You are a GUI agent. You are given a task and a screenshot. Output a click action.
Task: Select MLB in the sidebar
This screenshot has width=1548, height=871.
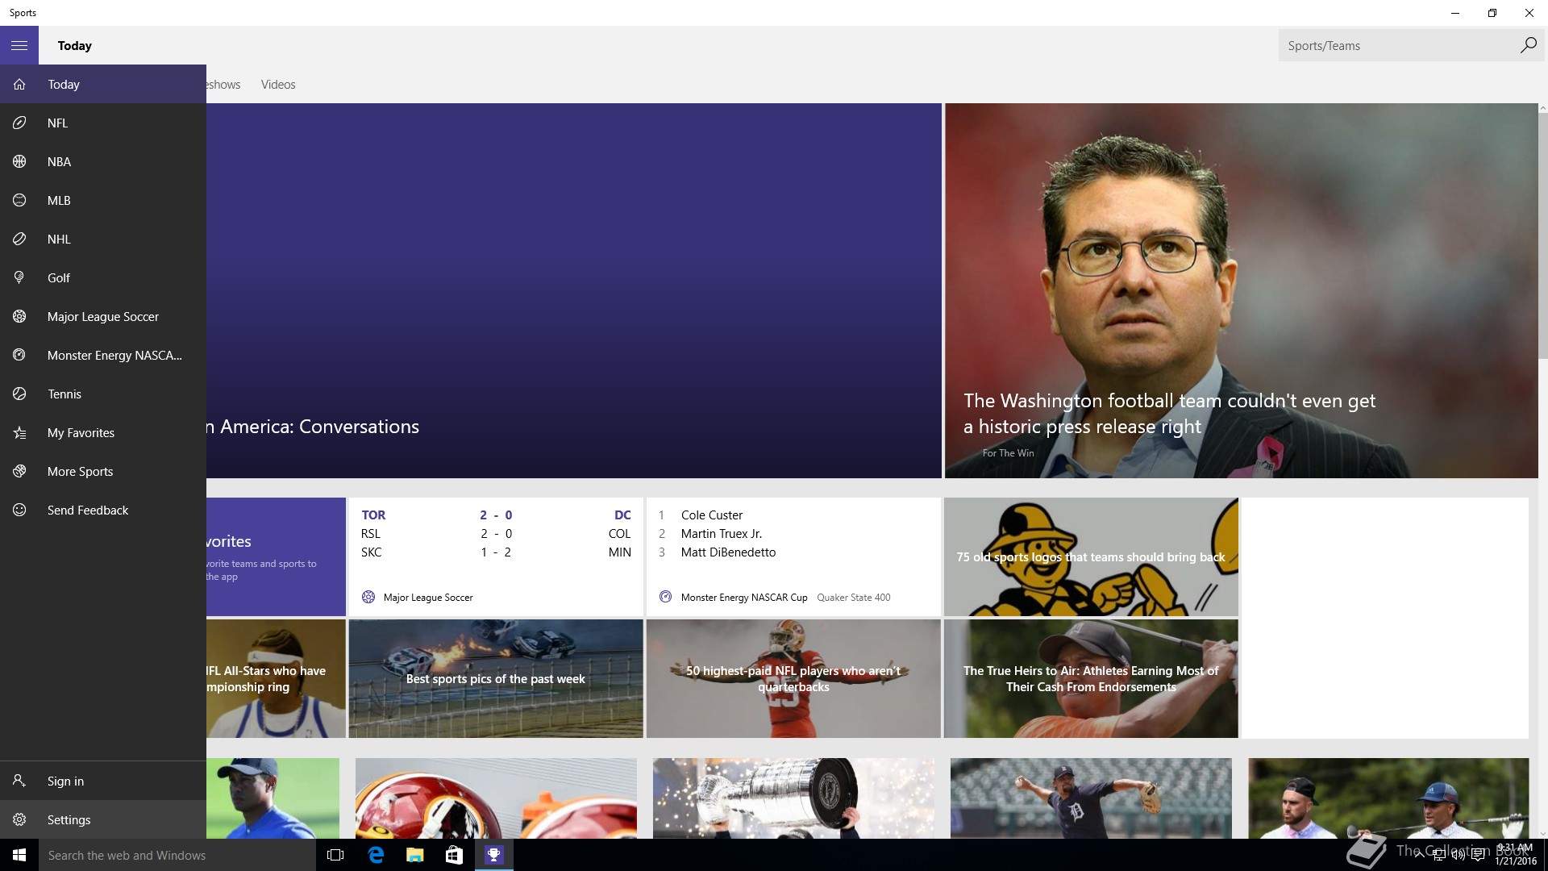(x=103, y=200)
